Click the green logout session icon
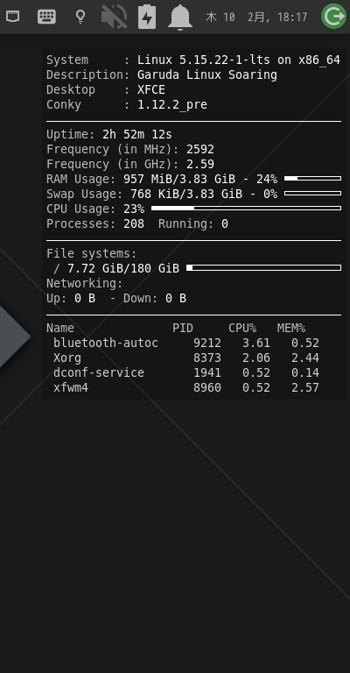Image resolution: width=350 pixels, height=673 pixels. pos(333,17)
